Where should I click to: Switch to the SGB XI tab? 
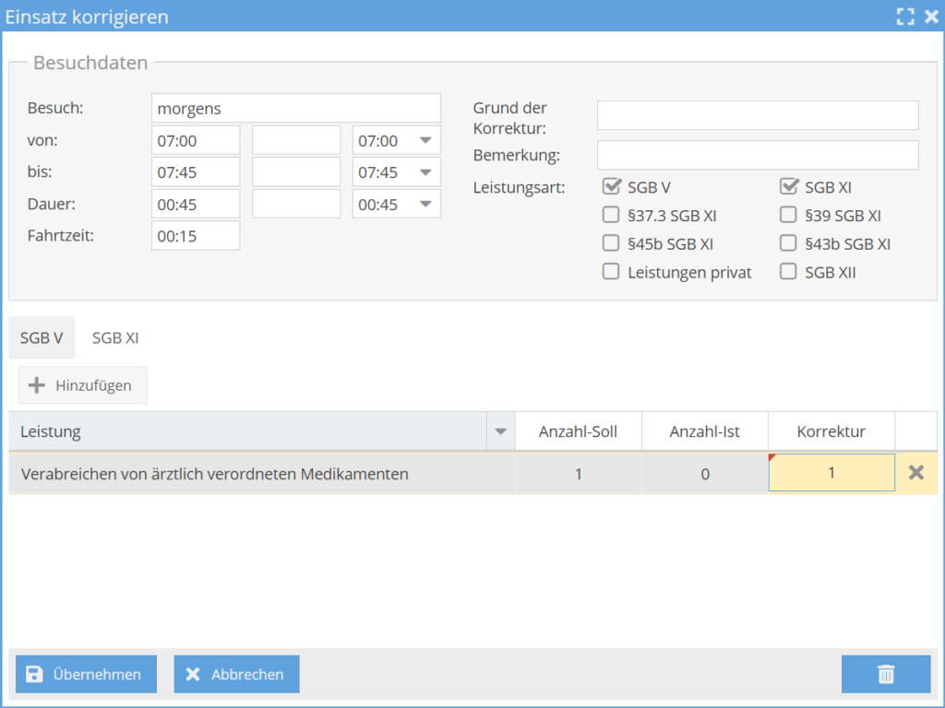[x=115, y=338]
